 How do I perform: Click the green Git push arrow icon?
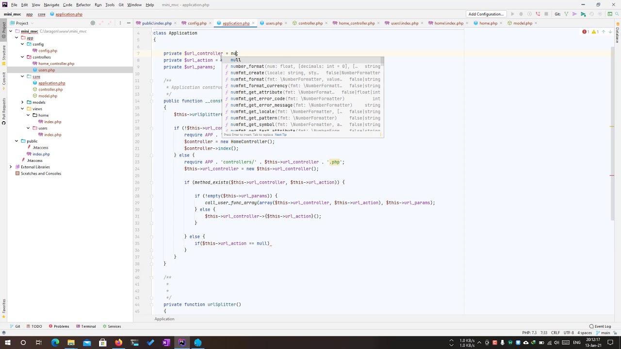pos(583,14)
